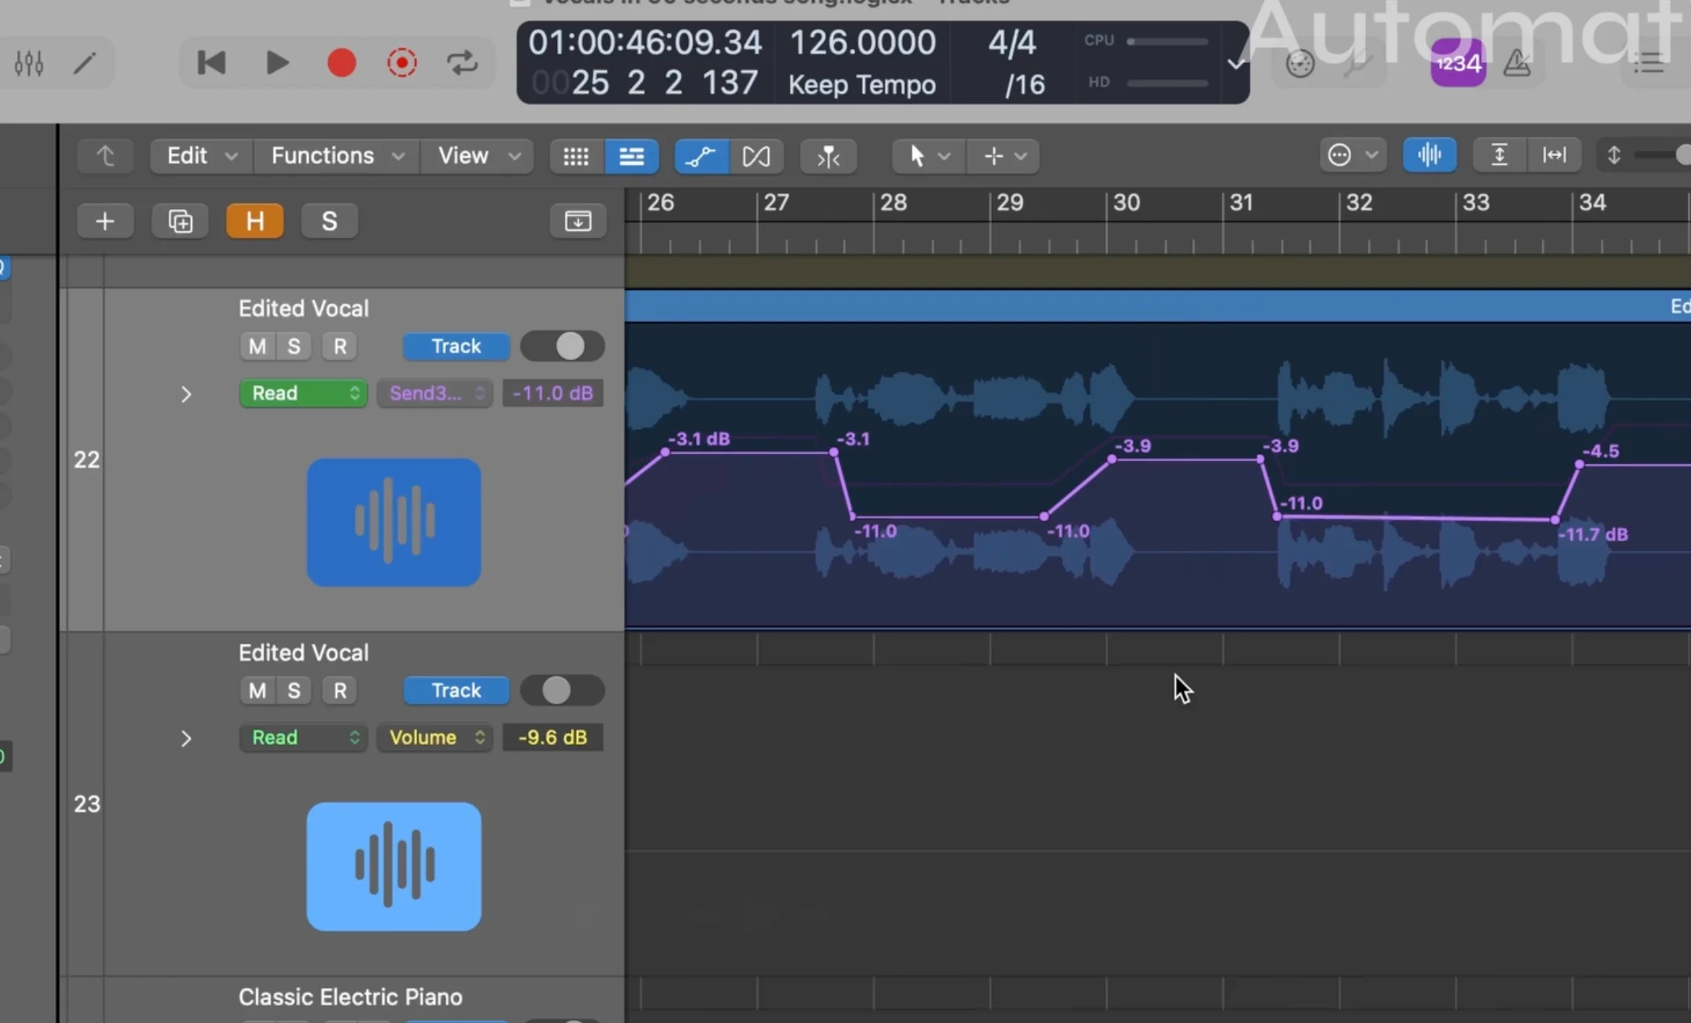Click the up-arrow back button in Tracks toolbar

[106, 156]
